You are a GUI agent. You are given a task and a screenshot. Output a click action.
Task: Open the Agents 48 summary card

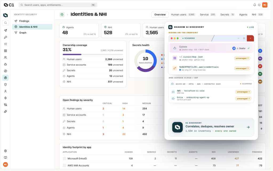[x=79, y=31]
